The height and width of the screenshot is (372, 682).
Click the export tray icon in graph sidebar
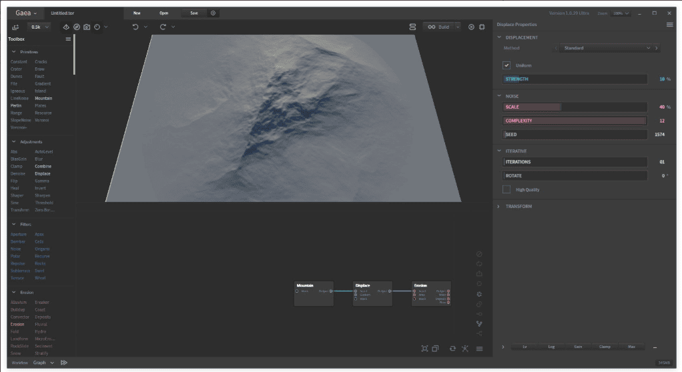coord(479,274)
